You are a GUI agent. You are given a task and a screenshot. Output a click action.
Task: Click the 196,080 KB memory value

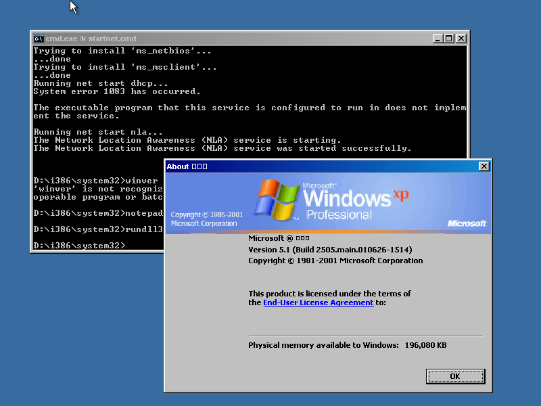click(426, 345)
